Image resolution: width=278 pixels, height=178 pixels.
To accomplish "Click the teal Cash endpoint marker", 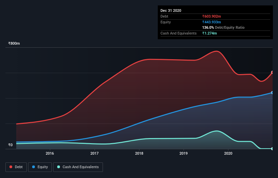I will point(272,149).
